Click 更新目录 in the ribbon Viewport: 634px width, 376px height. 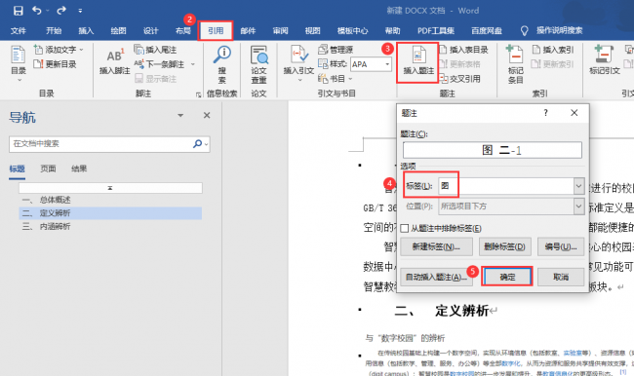pos(55,64)
